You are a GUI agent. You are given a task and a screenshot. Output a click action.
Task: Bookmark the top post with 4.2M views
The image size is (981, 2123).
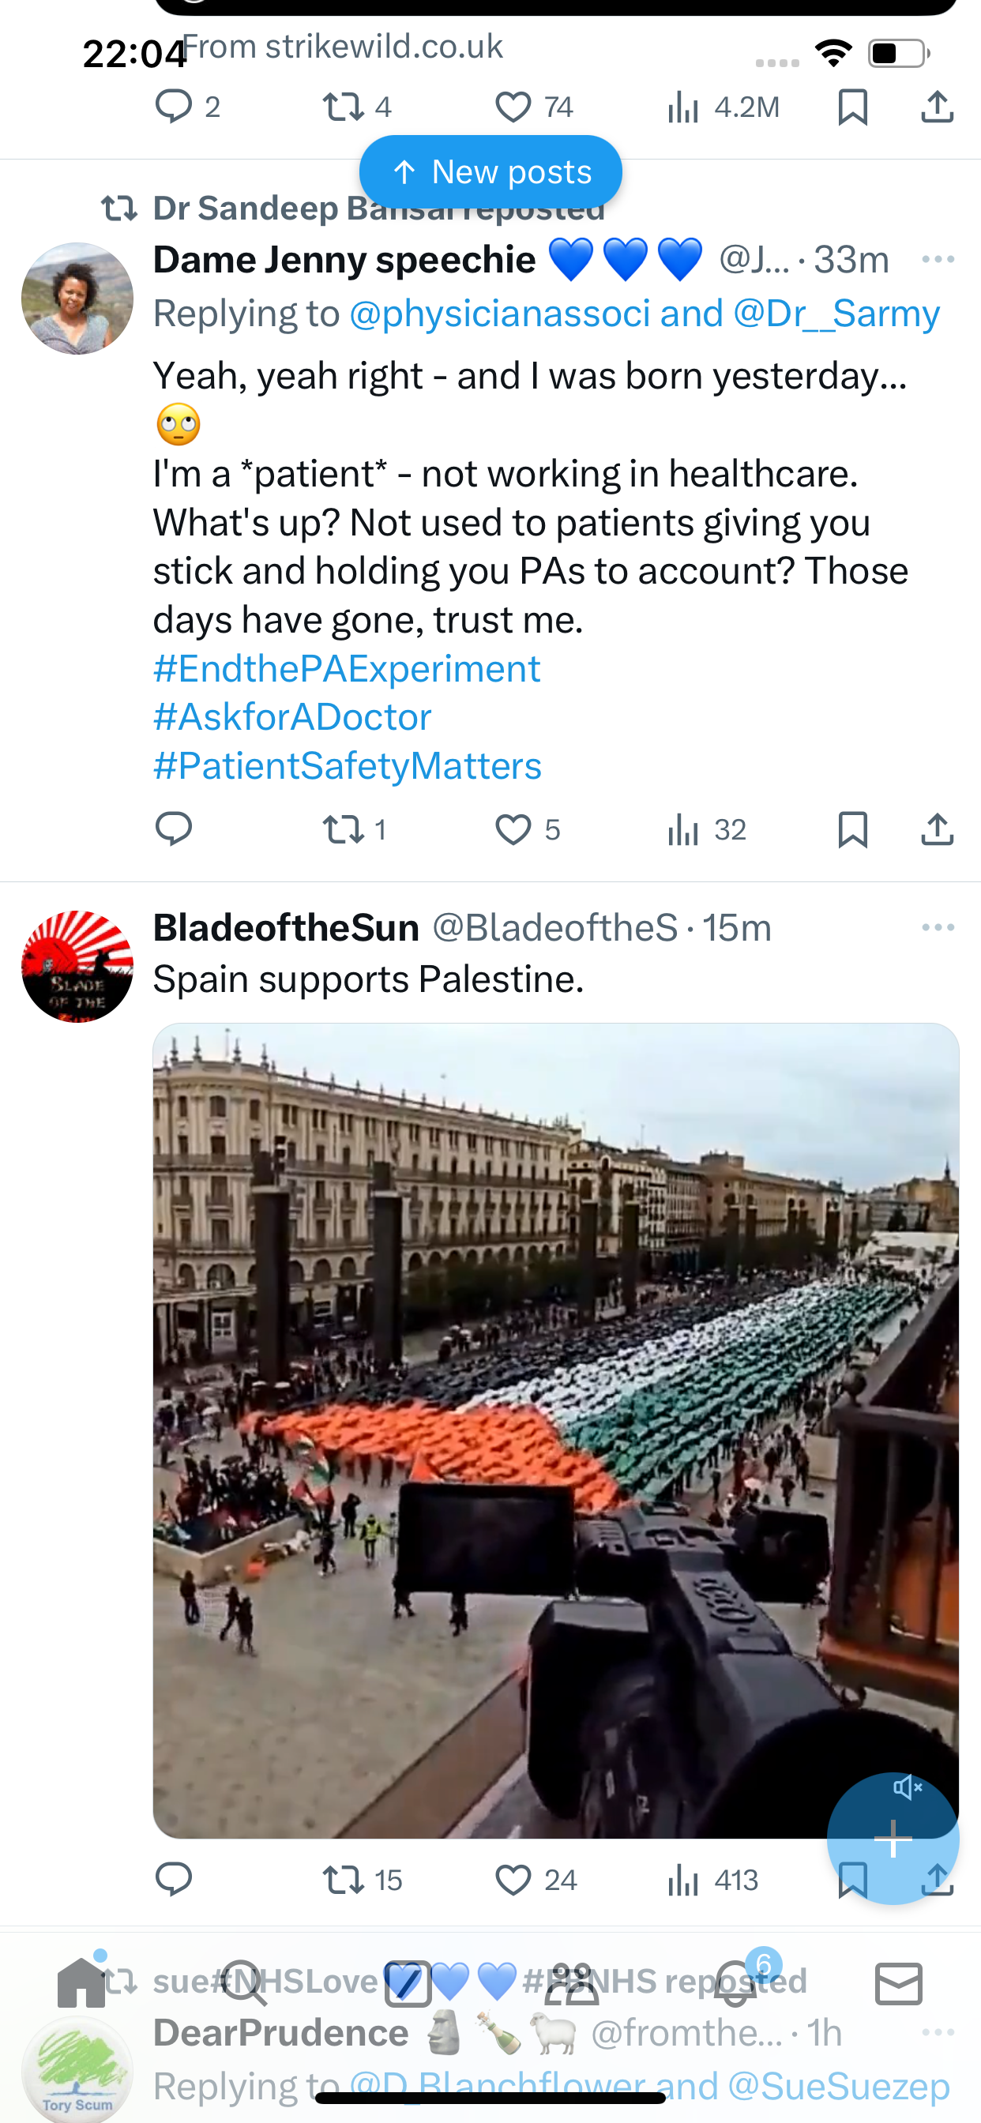point(852,107)
